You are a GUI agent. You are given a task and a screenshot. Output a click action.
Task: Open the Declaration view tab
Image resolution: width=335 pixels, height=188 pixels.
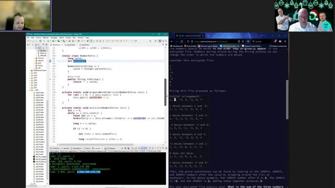click(x=76, y=148)
